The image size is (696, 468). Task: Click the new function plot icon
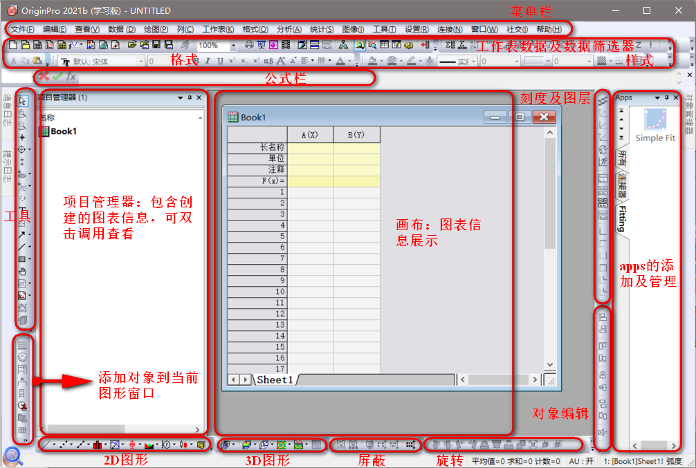pyautogui.click(x=73, y=45)
